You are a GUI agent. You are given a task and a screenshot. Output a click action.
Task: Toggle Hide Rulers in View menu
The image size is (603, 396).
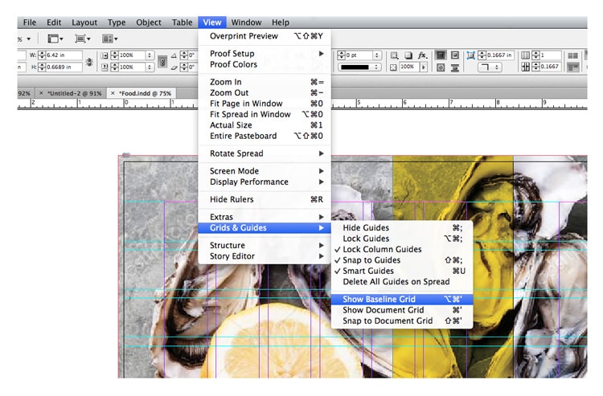265,199
